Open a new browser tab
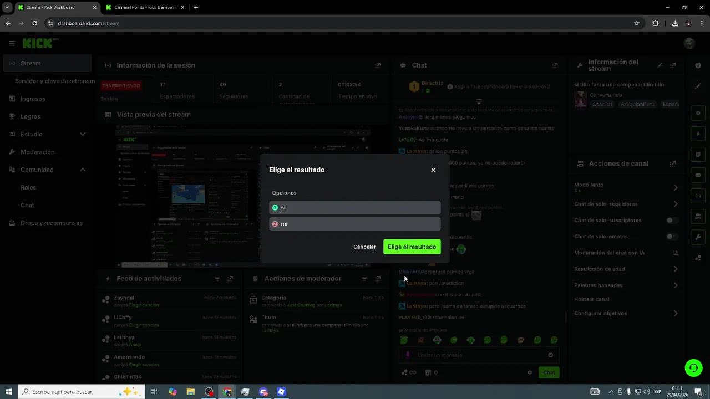 [x=196, y=7]
